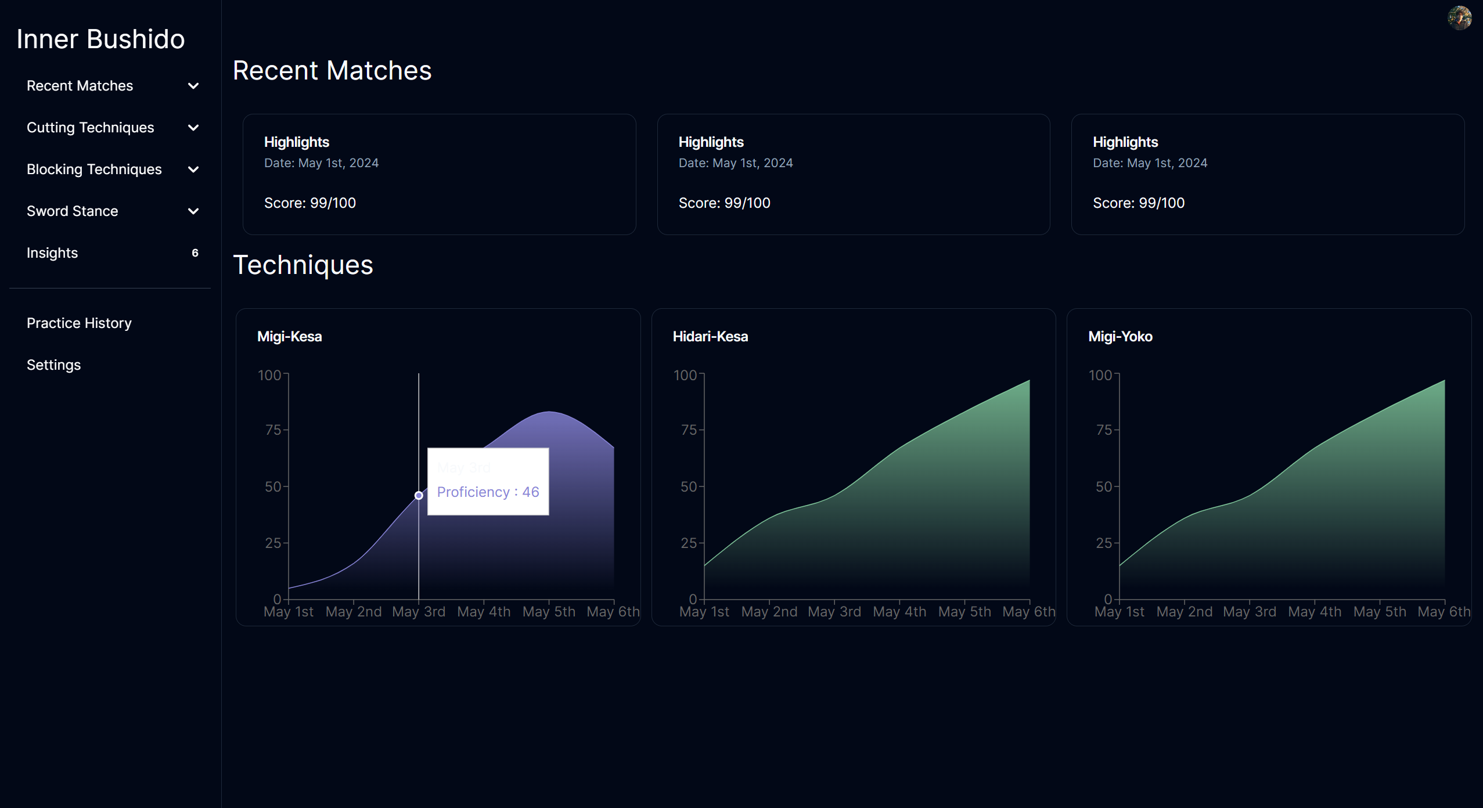Screen dimensions: 1483x808
Task: Open Settings from the sidebar
Action: (x=53, y=365)
